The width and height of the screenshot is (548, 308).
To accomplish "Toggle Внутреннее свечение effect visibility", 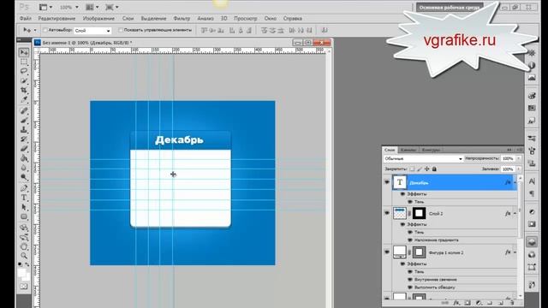I will click(x=410, y=280).
